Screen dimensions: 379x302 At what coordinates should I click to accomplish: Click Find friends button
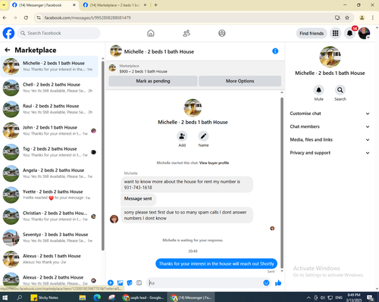click(312, 33)
